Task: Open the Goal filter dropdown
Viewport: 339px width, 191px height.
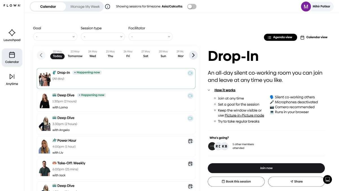Action: point(55,37)
